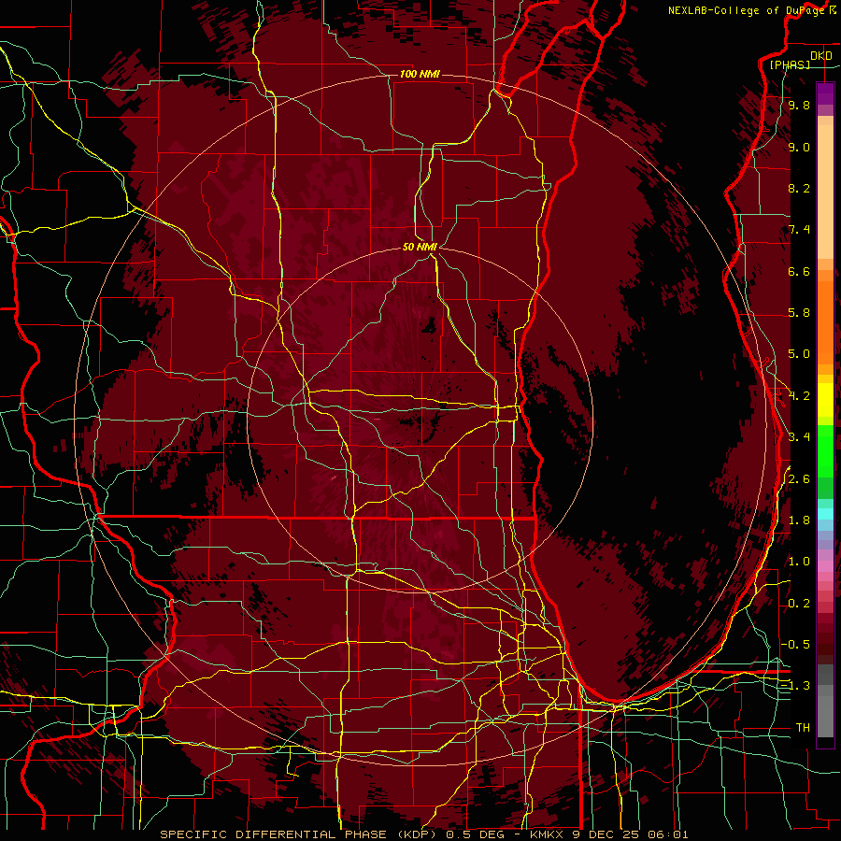
Task: Click the 5.8 value on the color scale
Action: click(799, 313)
